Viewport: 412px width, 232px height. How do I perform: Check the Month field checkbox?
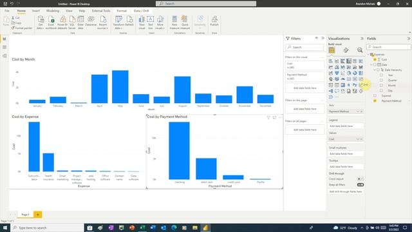(x=381, y=85)
